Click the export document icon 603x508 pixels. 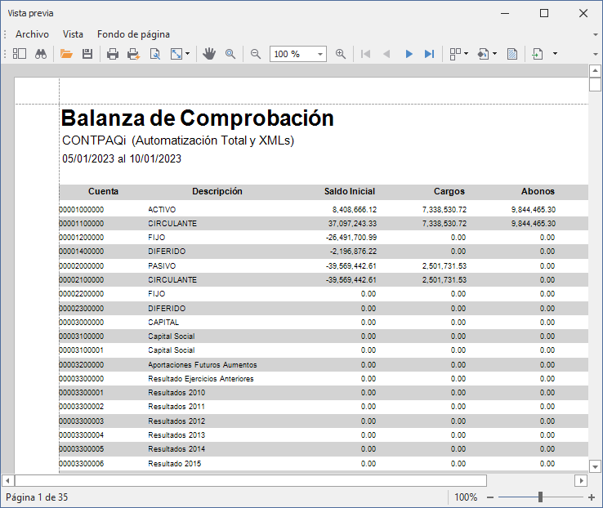coord(538,54)
